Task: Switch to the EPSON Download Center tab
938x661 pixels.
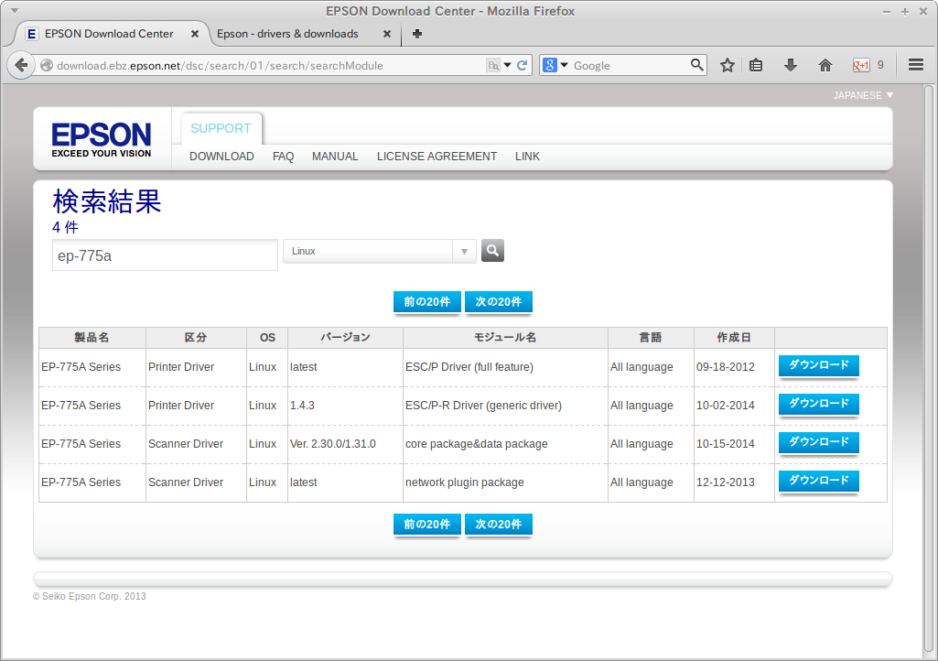Action: click(112, 34)
